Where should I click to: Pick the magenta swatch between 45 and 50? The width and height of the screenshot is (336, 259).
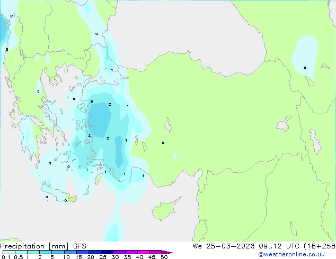pos(156,252)
